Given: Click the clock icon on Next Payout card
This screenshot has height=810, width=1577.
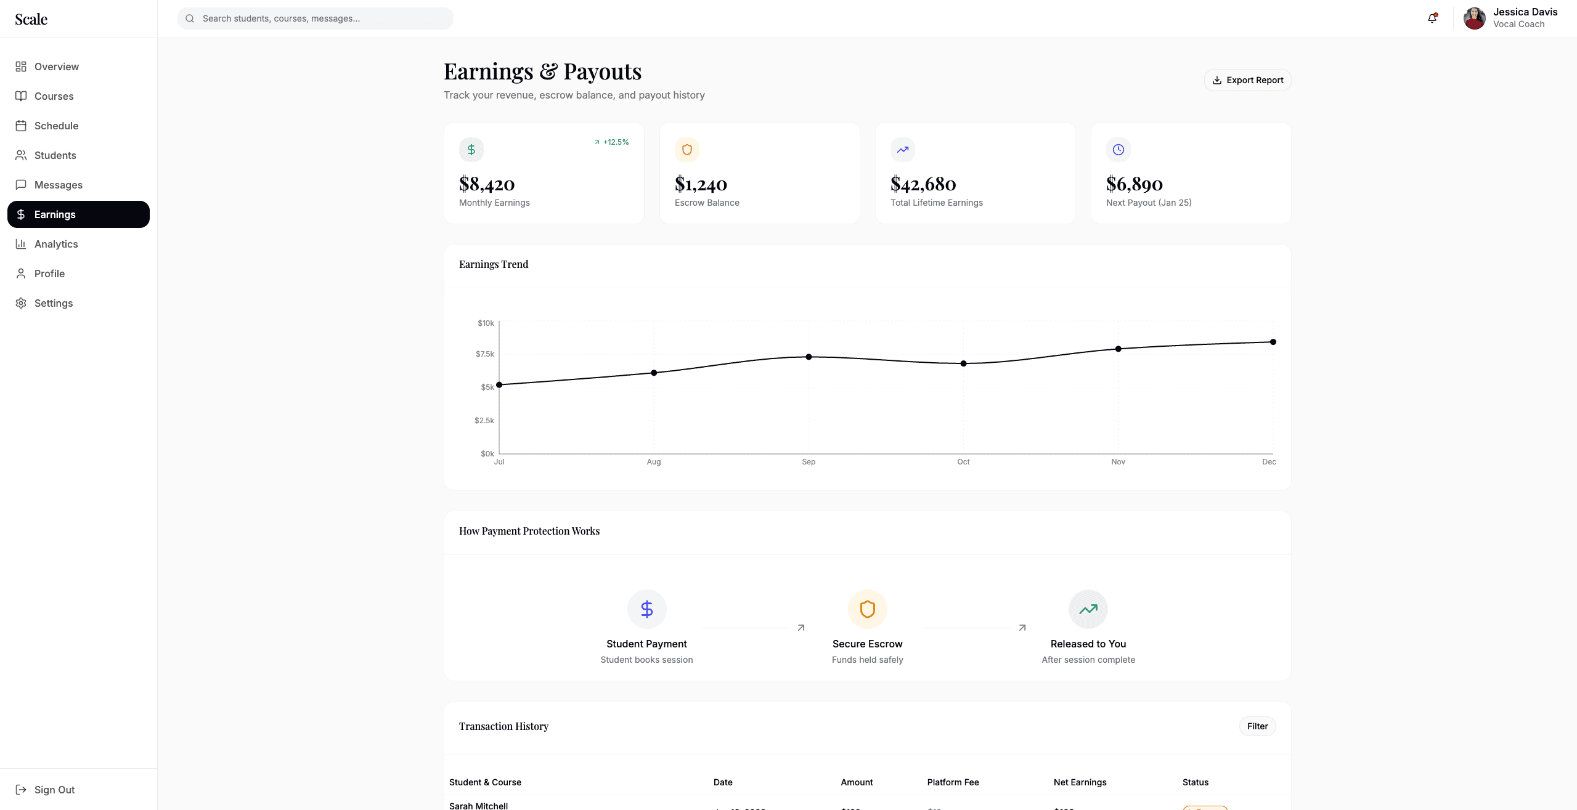Looking at the screenshot, I should (1118, 150).
